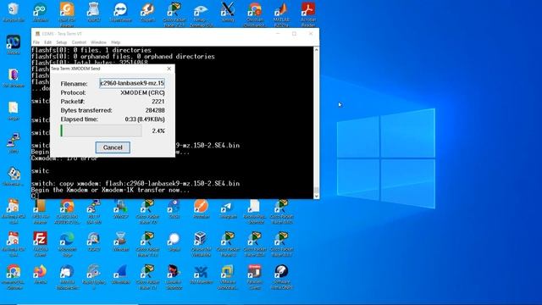The width and height of the screenshot is (542, 305).
Task: Click the Tera Term title bar icon
Action: coord(37,34)
